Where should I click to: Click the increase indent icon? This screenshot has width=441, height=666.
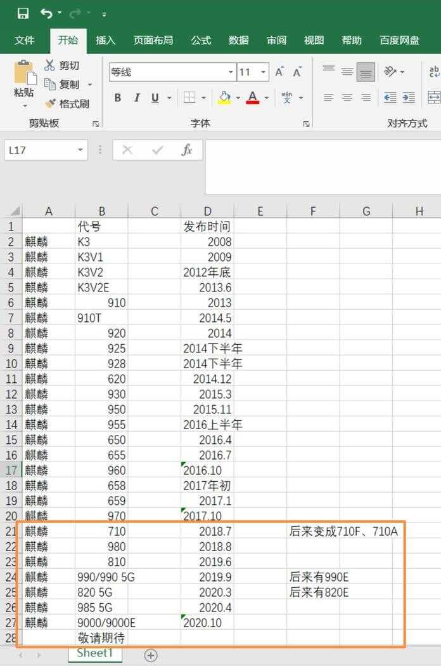pyautogui.click(x=409, y=98)
